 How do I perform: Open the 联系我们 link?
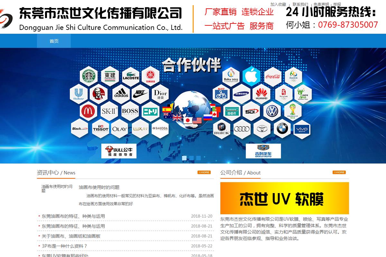300,4
